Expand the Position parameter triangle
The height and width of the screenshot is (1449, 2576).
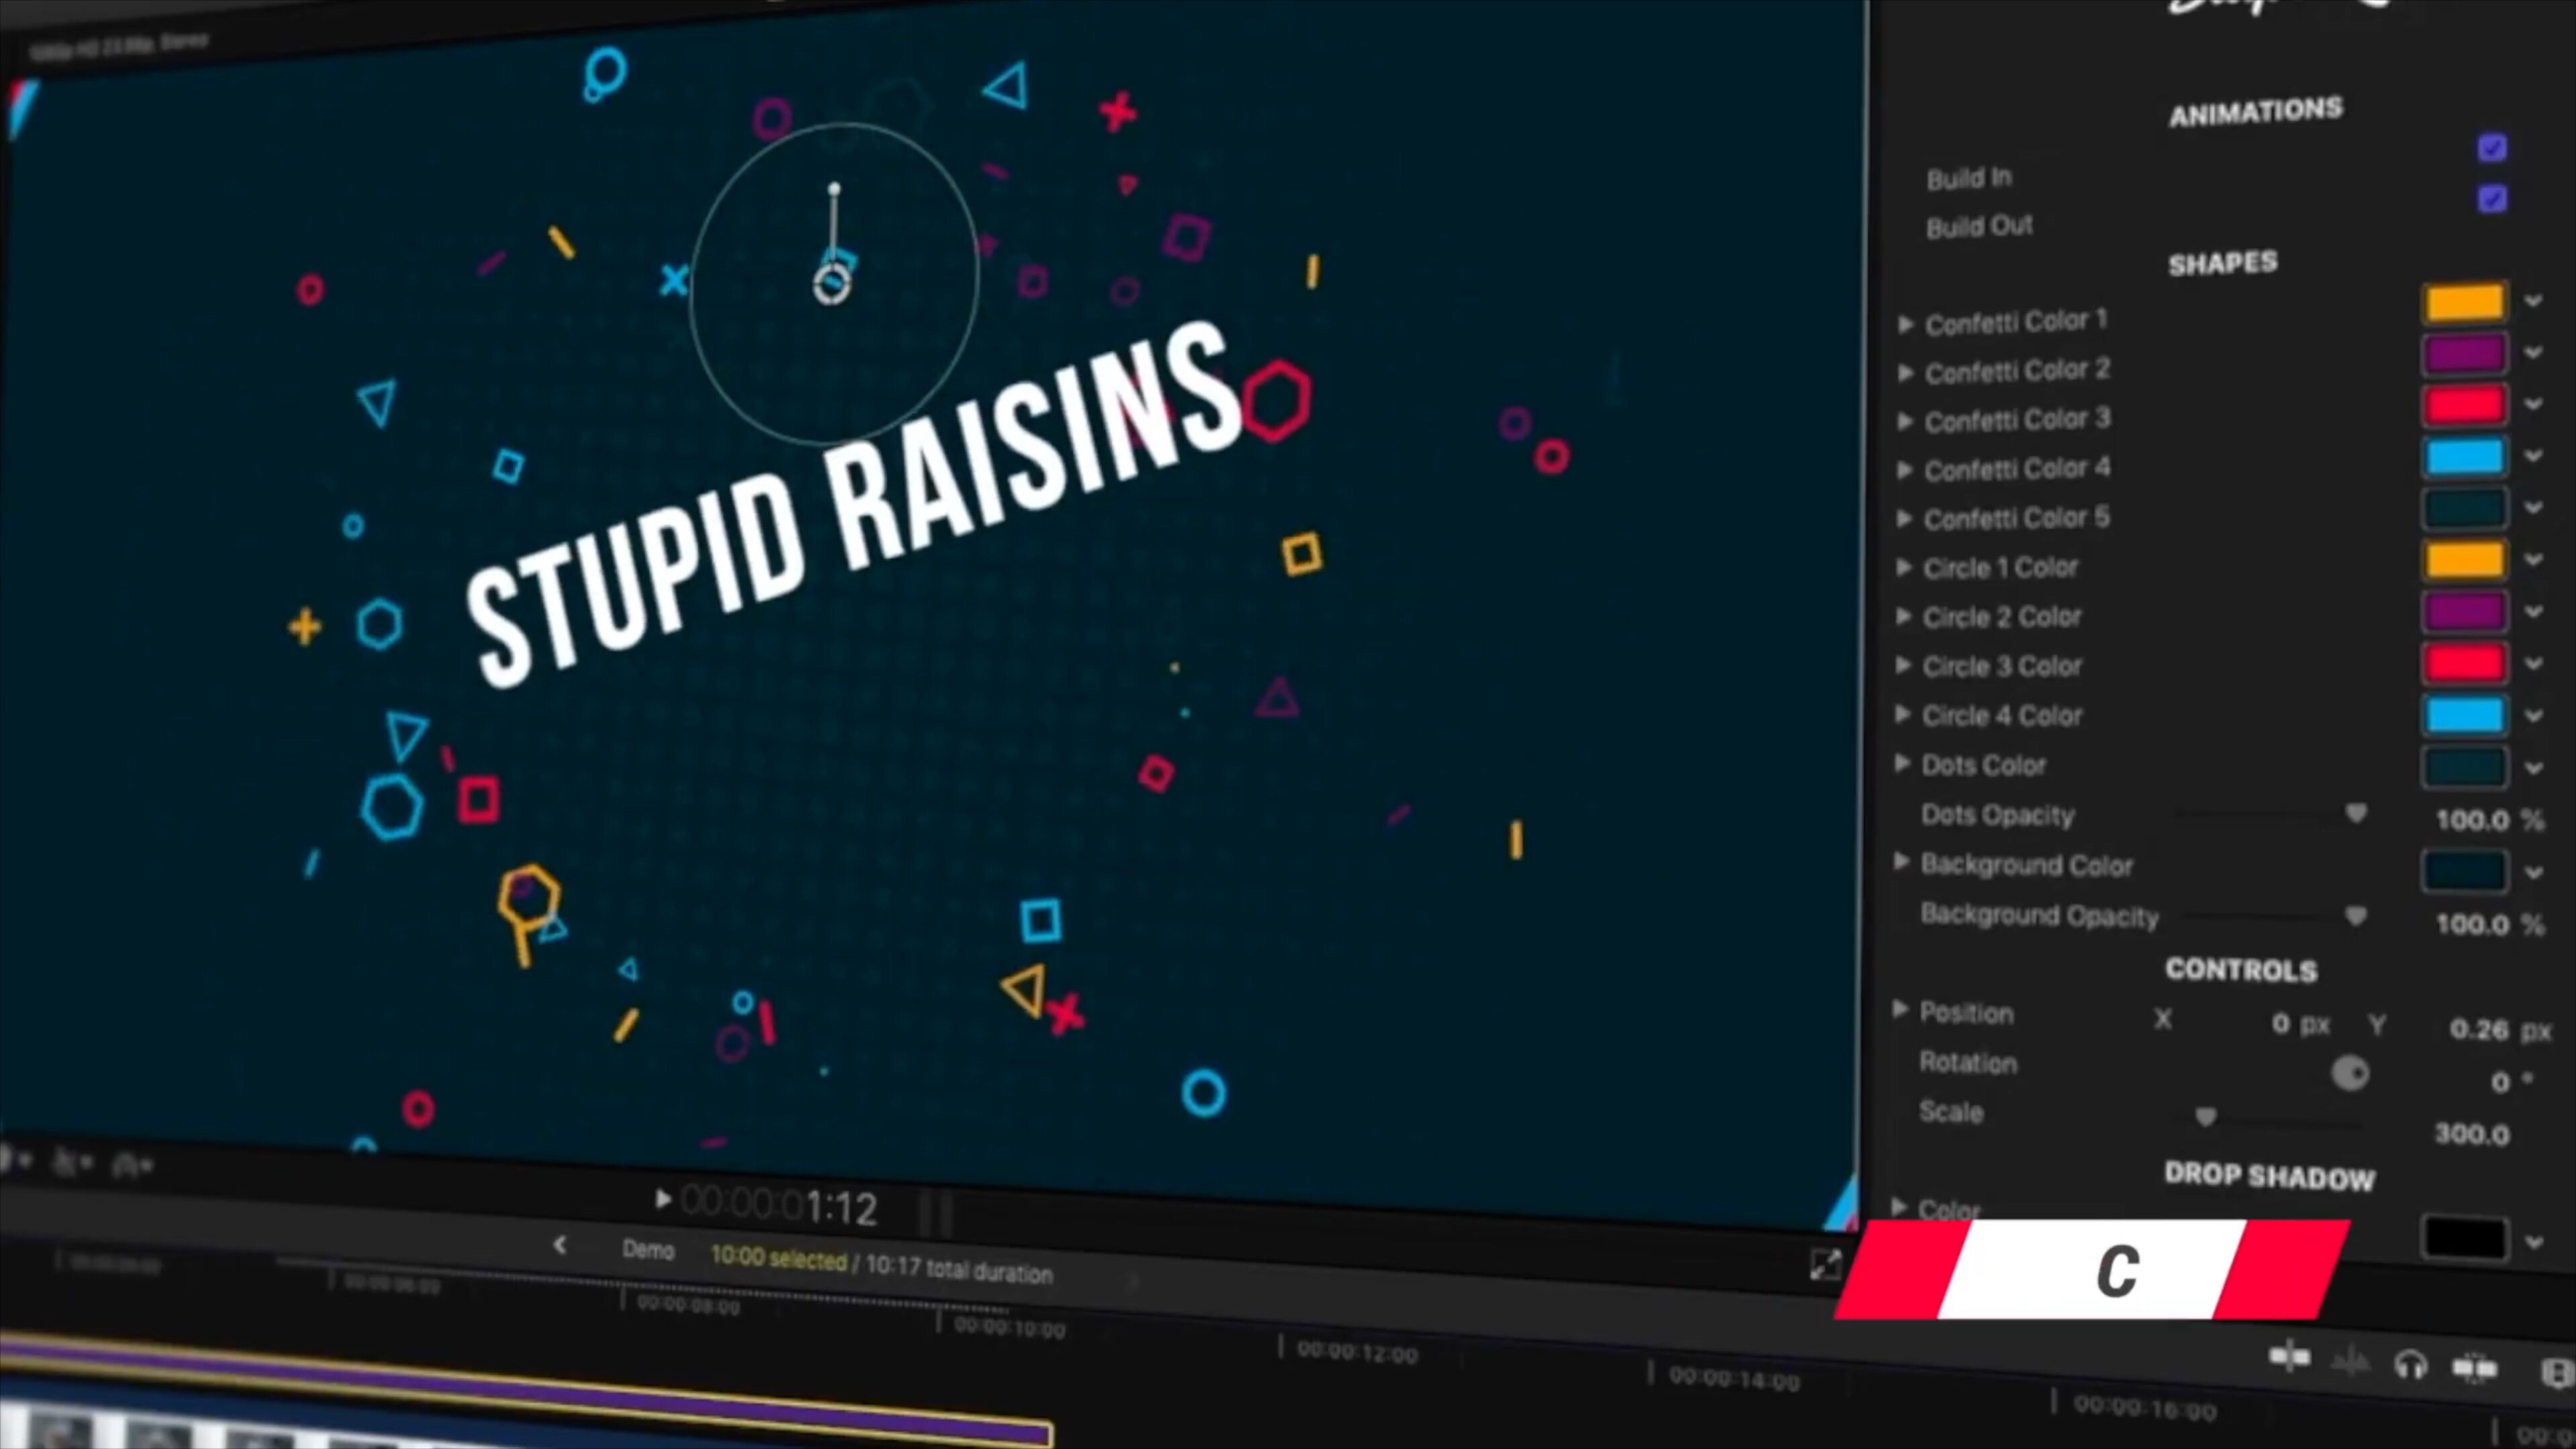point(1900,1009)
